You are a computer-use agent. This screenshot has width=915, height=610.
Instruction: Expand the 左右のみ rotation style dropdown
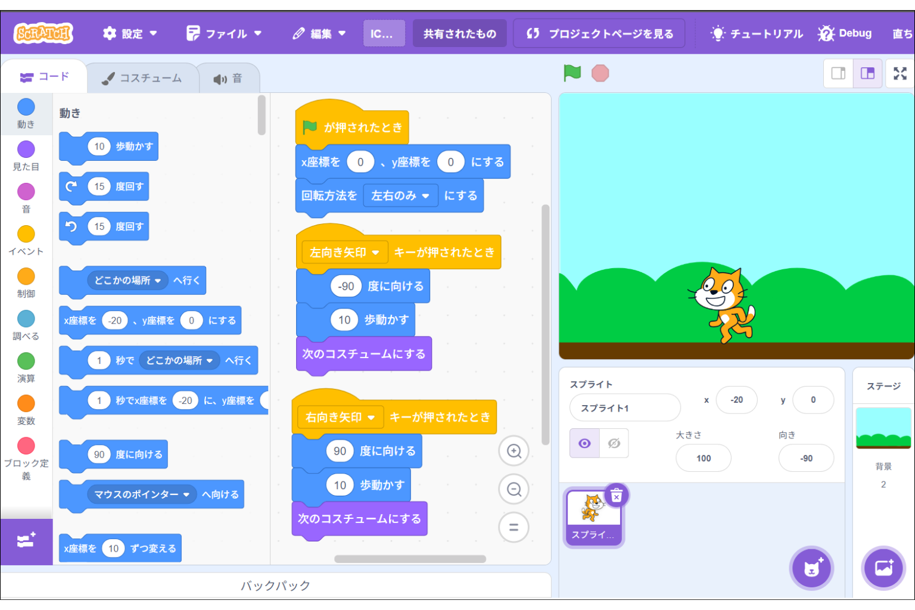point(425,196)
